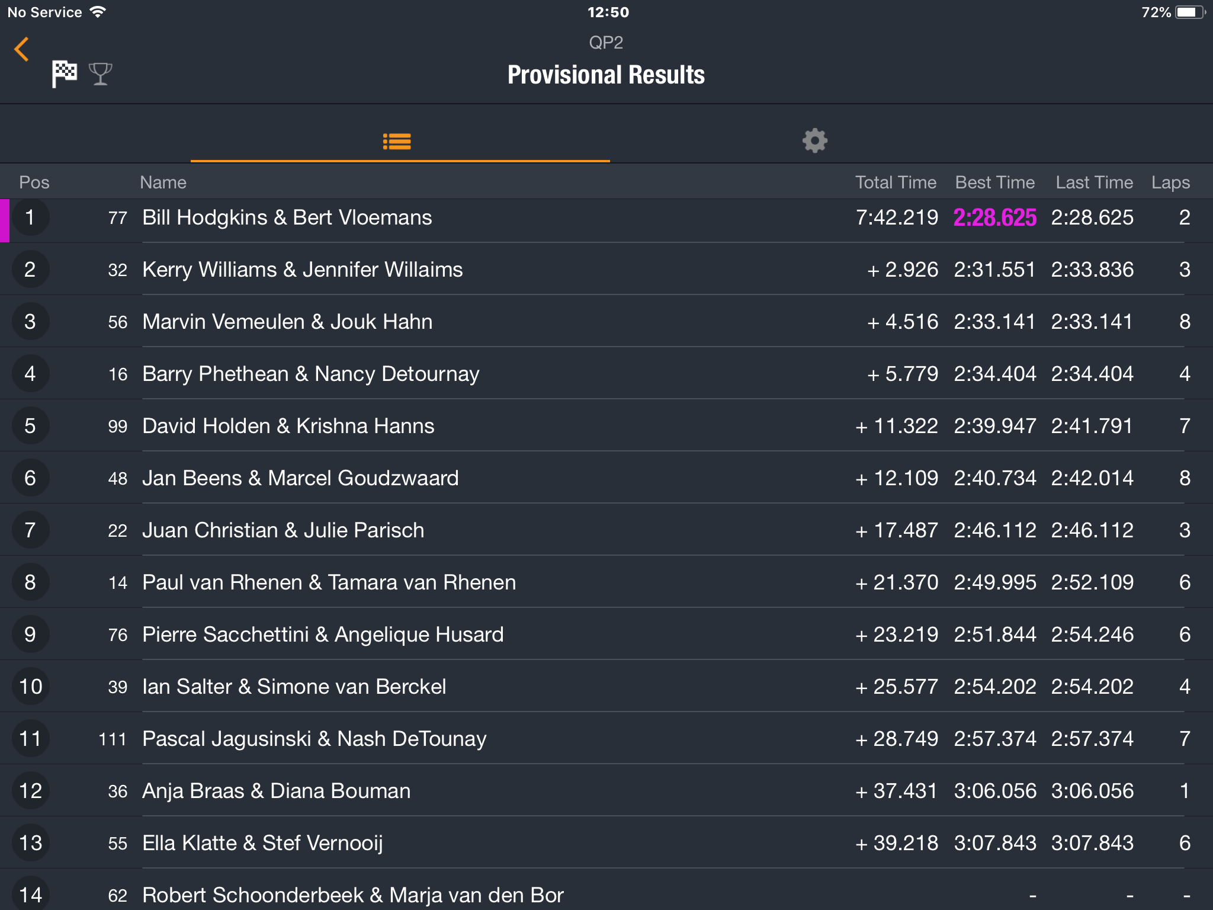Select position 1 circle badge
This screenshot has height=910, width=1213.
point(30,217)
